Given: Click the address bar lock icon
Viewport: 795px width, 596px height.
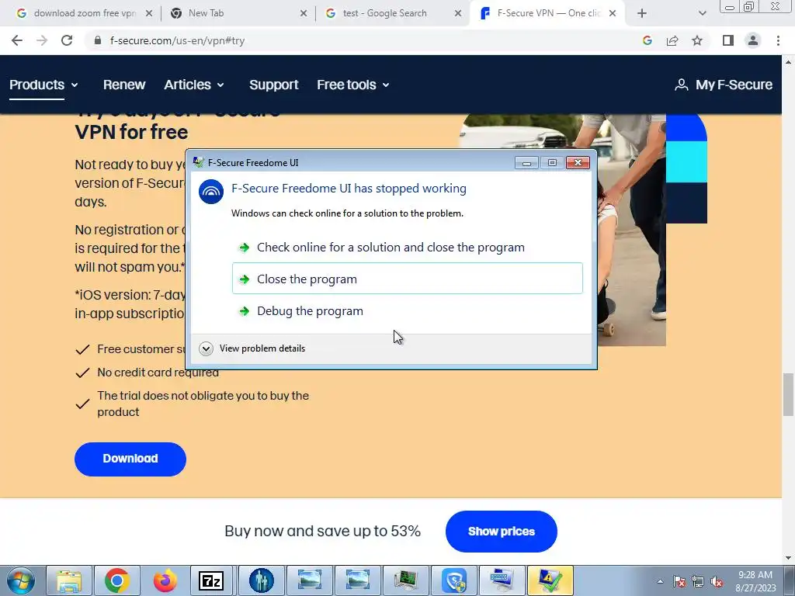Looking at the screenshot, I should pos(98,40).
